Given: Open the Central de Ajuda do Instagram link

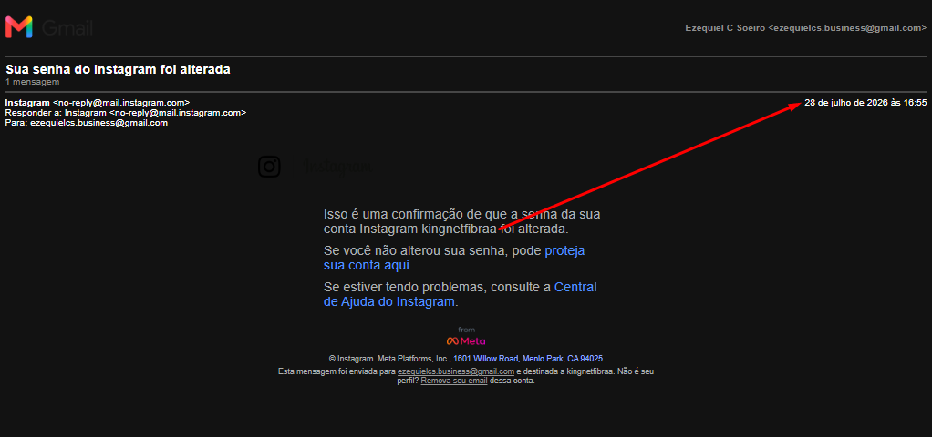Looking at the screenshot, I should coord(460,294).
